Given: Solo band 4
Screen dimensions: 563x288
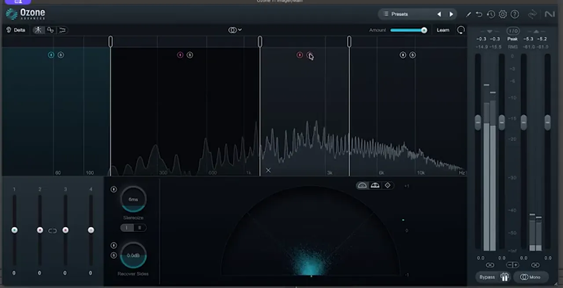Looking at the screenshot, I should point(413,55).
